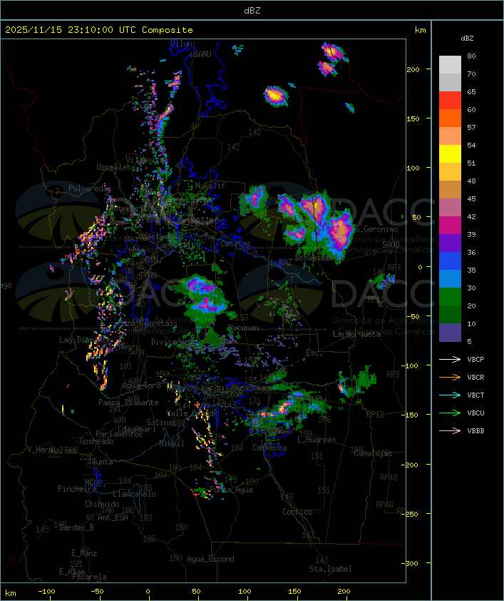
Task: Click the L.Huarpes place label
Action: pos(317,440)
